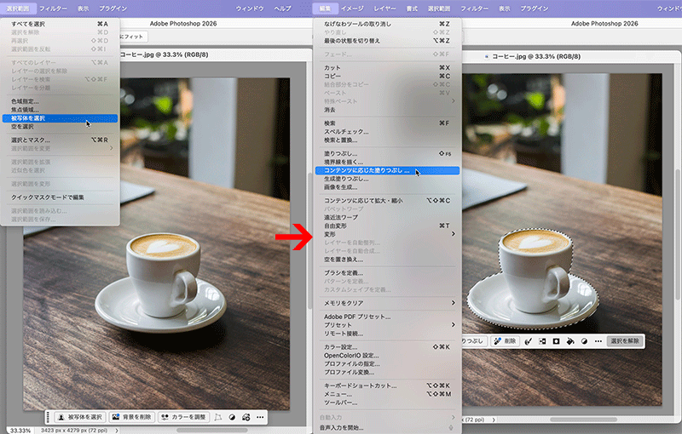Open the フィルター menu in left menu bar
The width and height of the screenshot is (682, 434).
tap(53, 7)
